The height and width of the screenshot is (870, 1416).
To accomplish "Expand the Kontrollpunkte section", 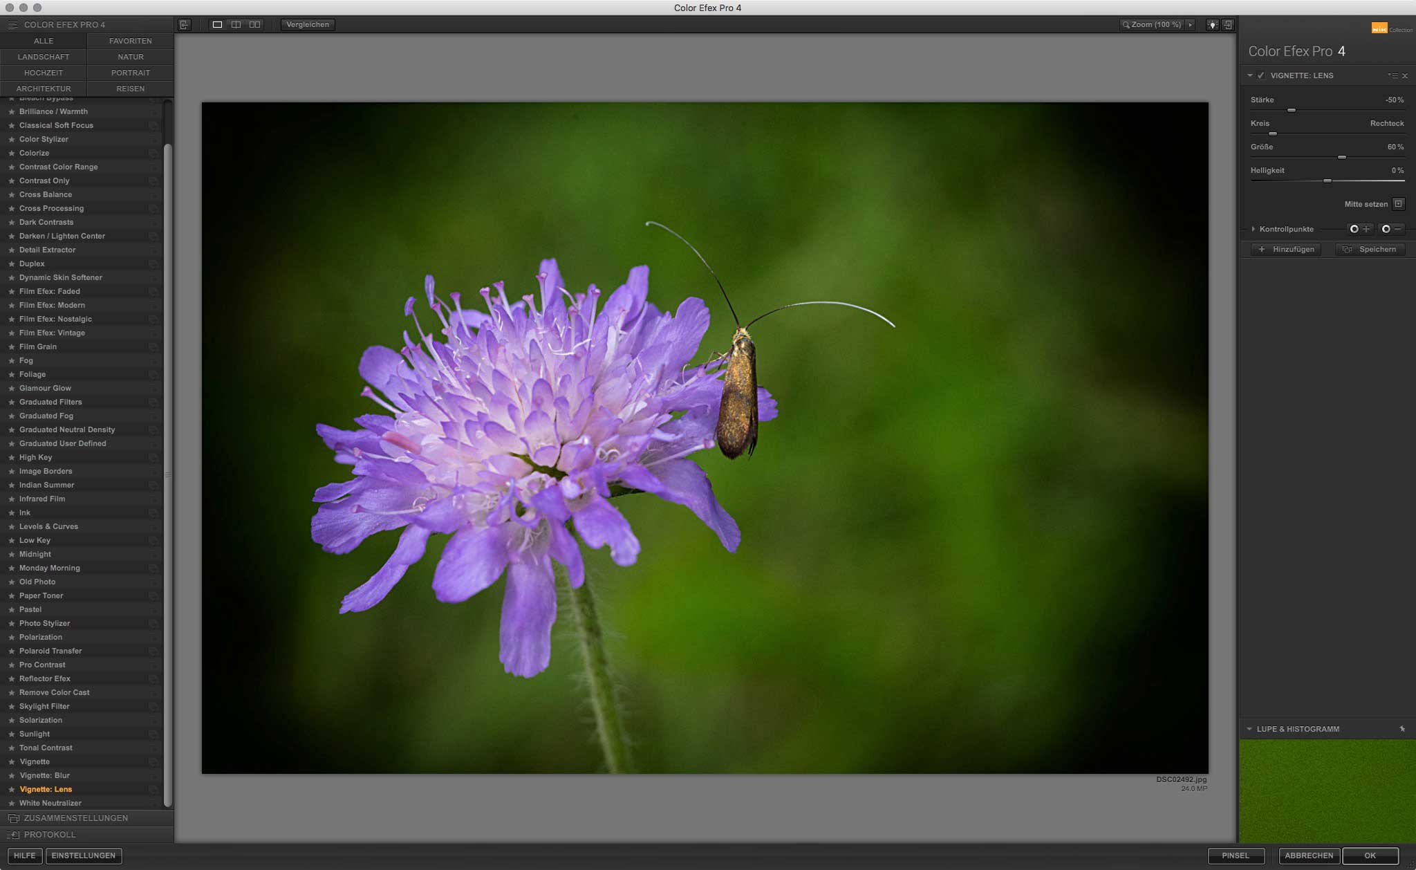I will (1253, 229).
